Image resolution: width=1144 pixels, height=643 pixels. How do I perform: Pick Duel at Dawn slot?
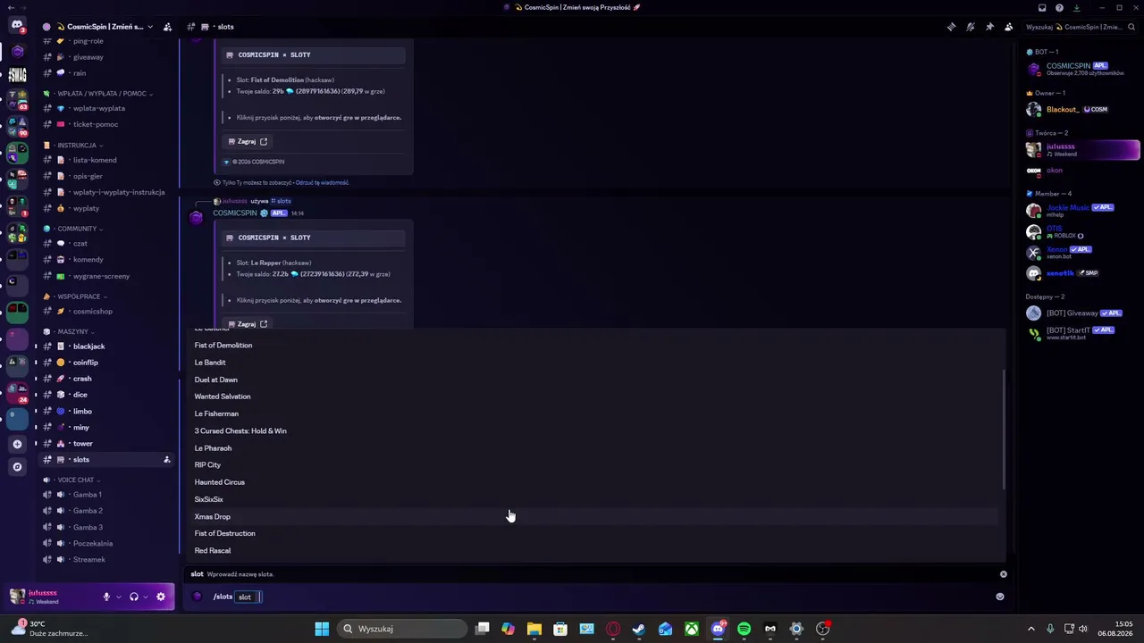pos(595,380)
